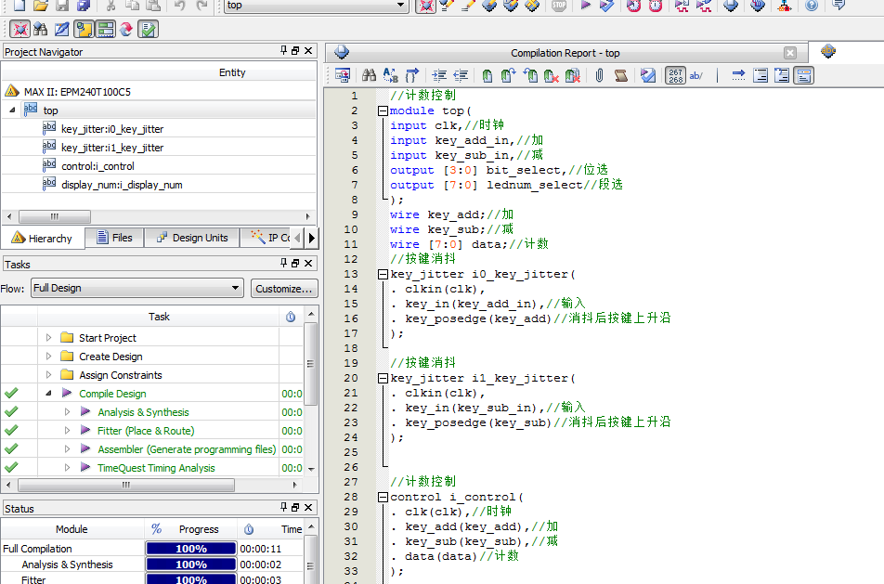
Task: Expand the Create Design task folder
Action: (49, 357)
